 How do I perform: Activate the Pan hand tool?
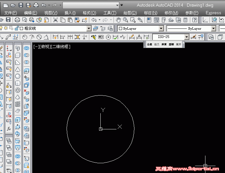click(118, 20)
